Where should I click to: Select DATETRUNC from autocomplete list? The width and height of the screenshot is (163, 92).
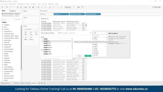pyautogui.click(x=56, y=54)
